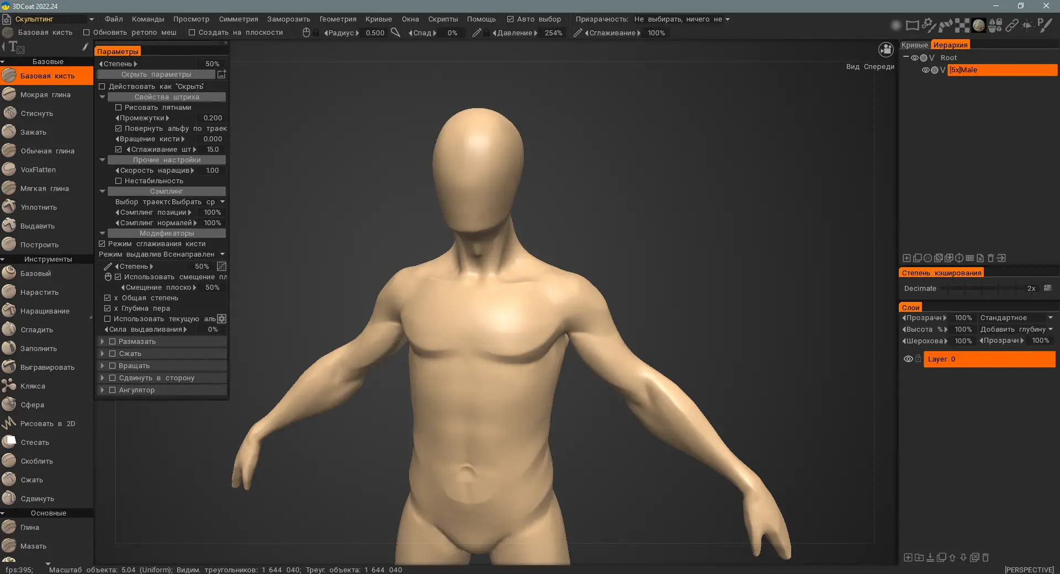Activate the Уплотнить tool
Screen dimensions: 1060x574
pos(46,207)
